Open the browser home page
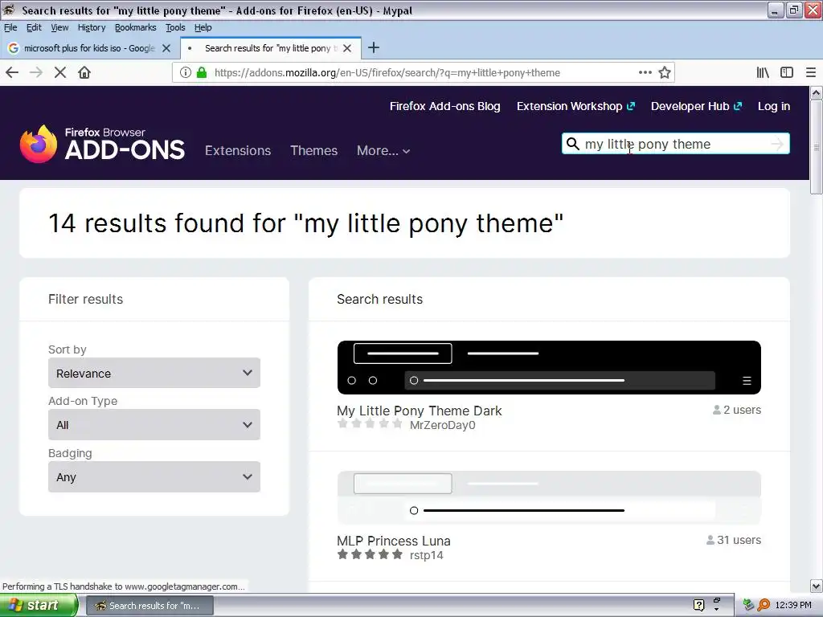Image resolution: width=823 pixels, height=617 pixels. click(84, 72)
